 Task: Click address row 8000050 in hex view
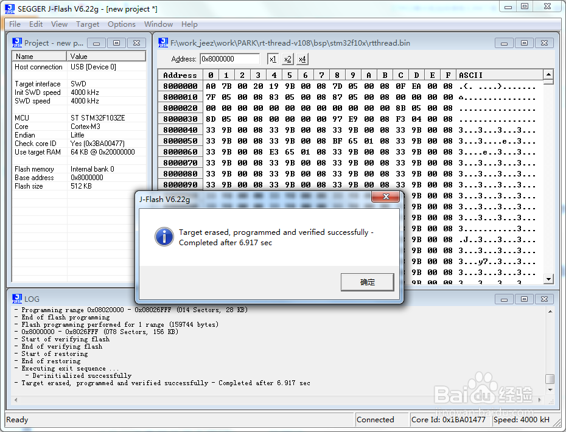[180, 141]
